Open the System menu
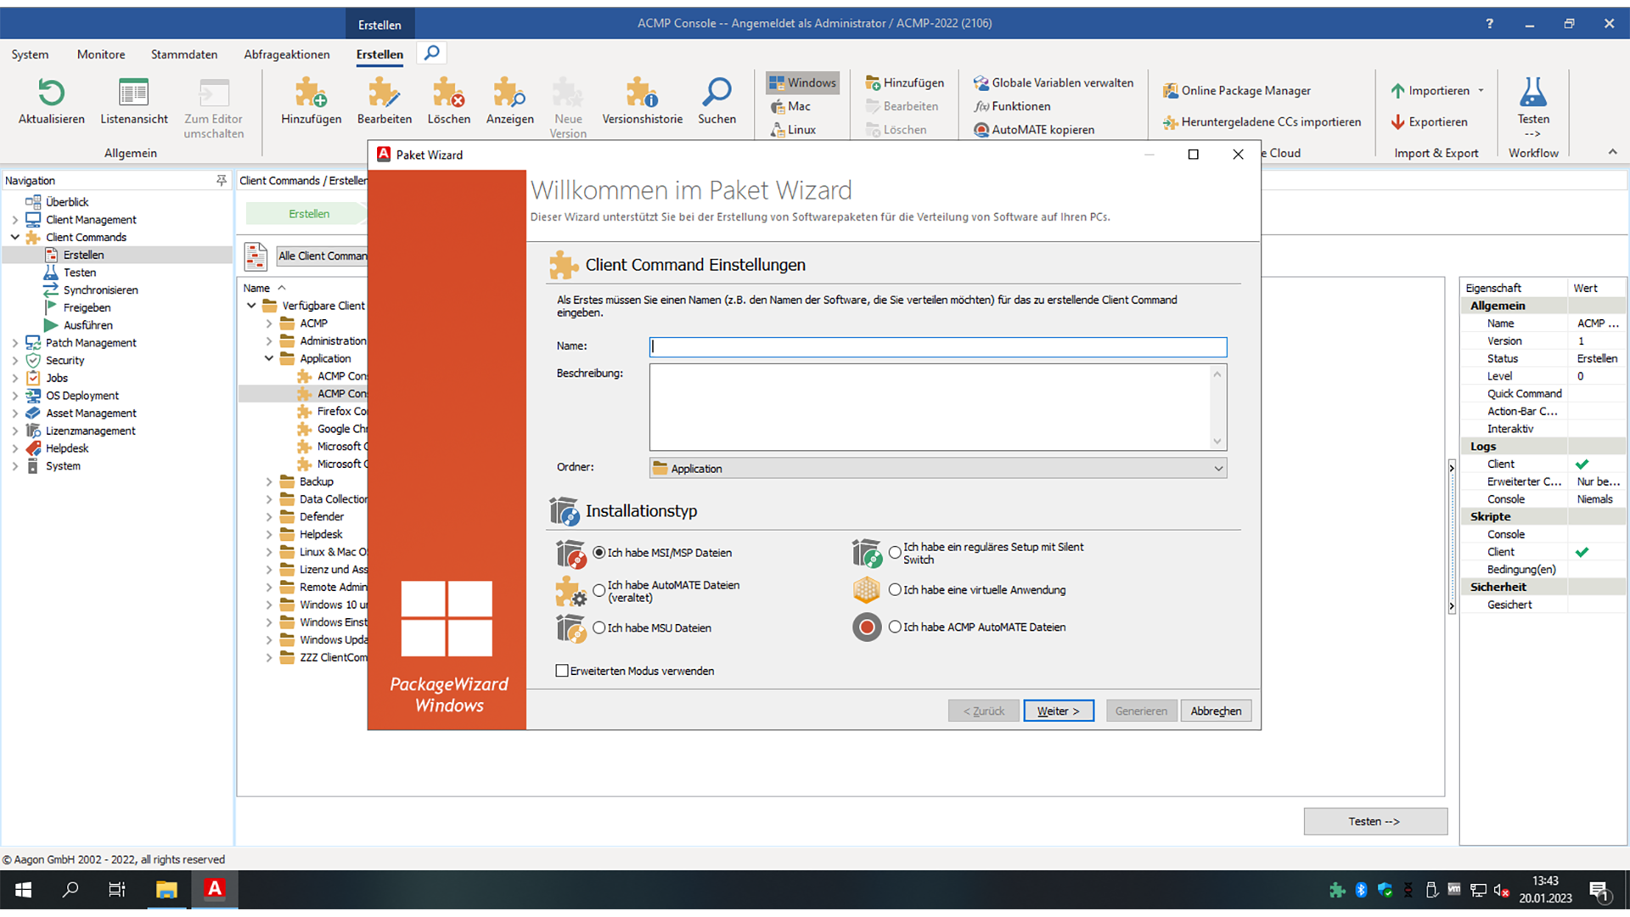1630x917 pixels. [x=30, y=54]
